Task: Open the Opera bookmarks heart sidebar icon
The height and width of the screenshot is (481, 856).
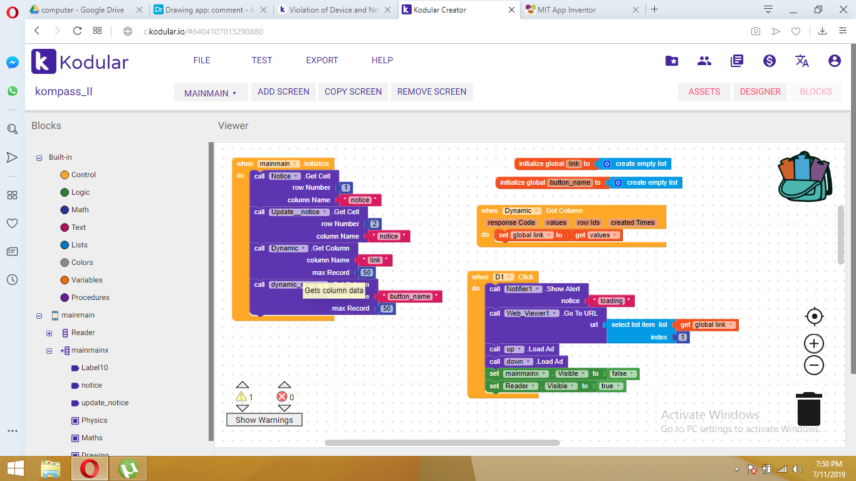Action: pos(12,223)
